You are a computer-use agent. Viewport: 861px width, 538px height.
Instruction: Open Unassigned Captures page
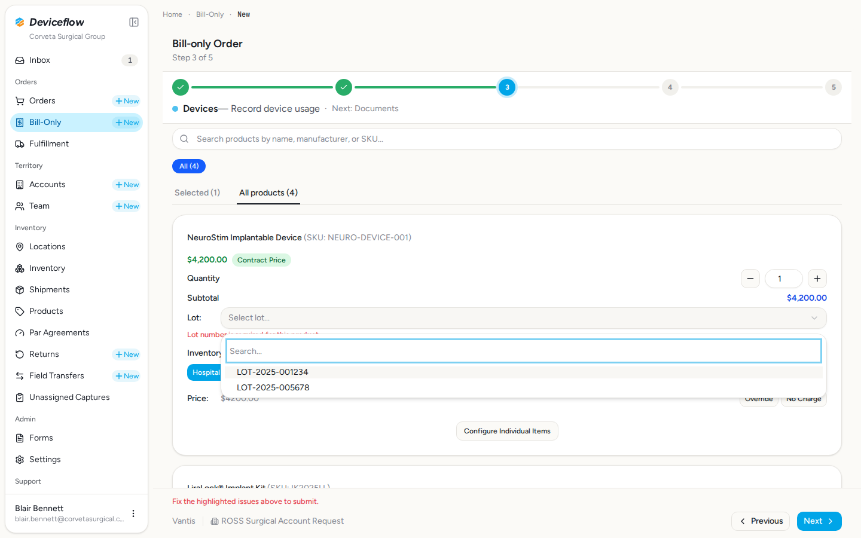77,398
